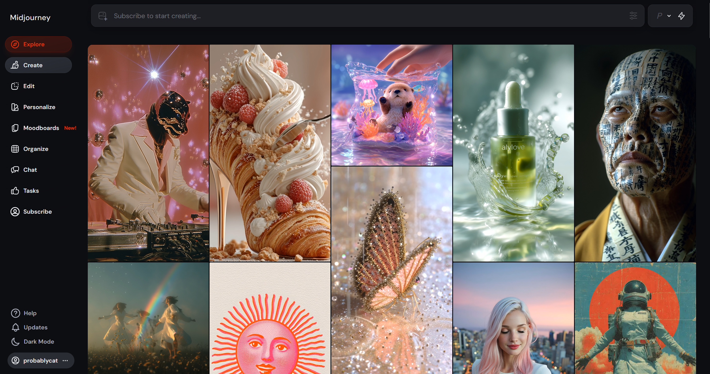Open Chat from the sidebar

30,170
